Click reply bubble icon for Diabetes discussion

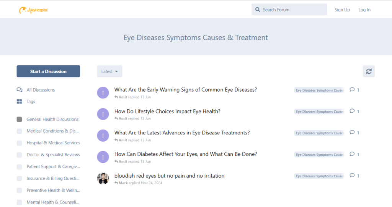click(x=352, y=154)
